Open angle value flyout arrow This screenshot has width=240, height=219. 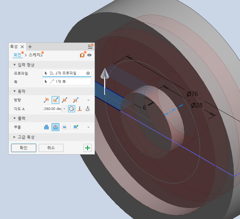point(65,109)
